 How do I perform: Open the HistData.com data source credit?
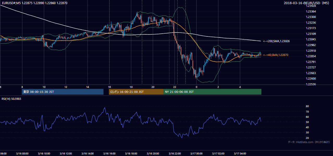tap(309, 142)
